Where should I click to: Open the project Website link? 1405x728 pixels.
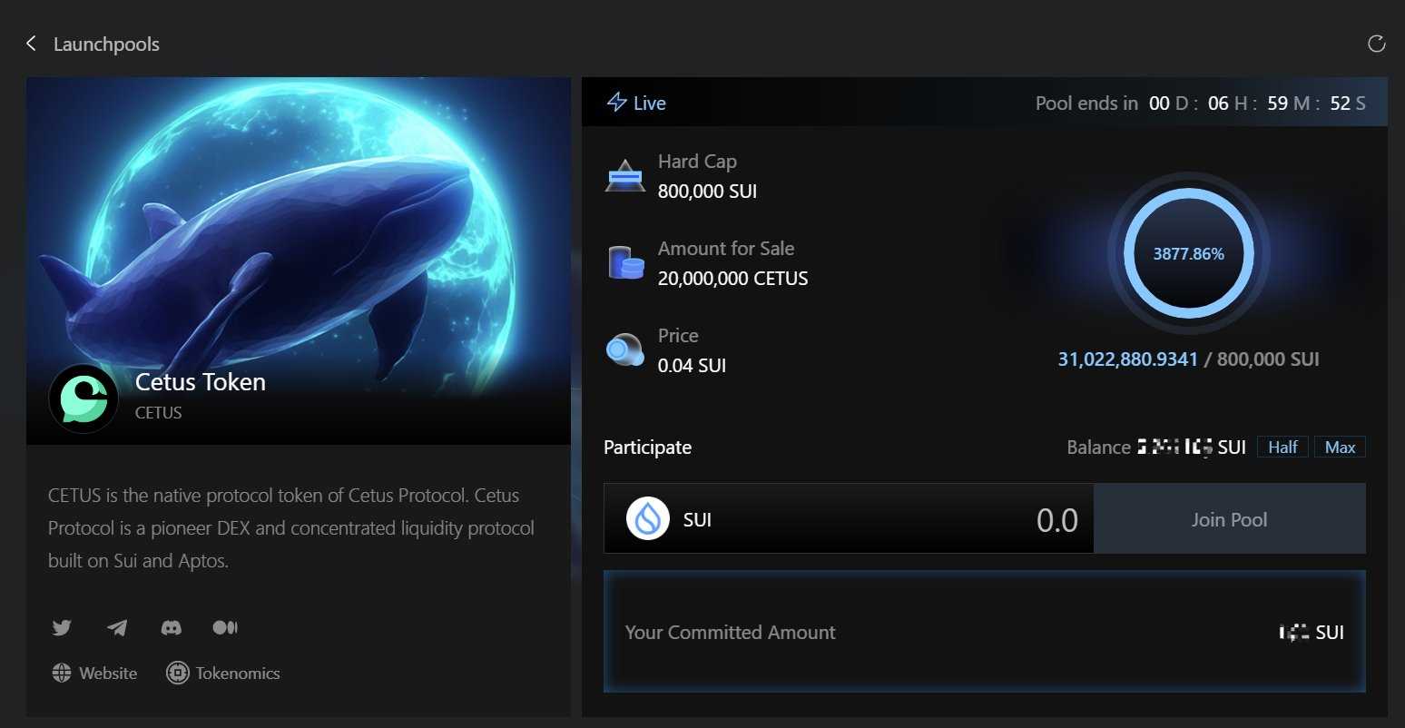click(x=95, y=673)
